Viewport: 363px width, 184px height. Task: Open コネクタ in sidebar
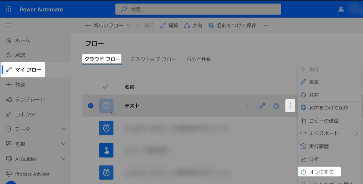20,114
